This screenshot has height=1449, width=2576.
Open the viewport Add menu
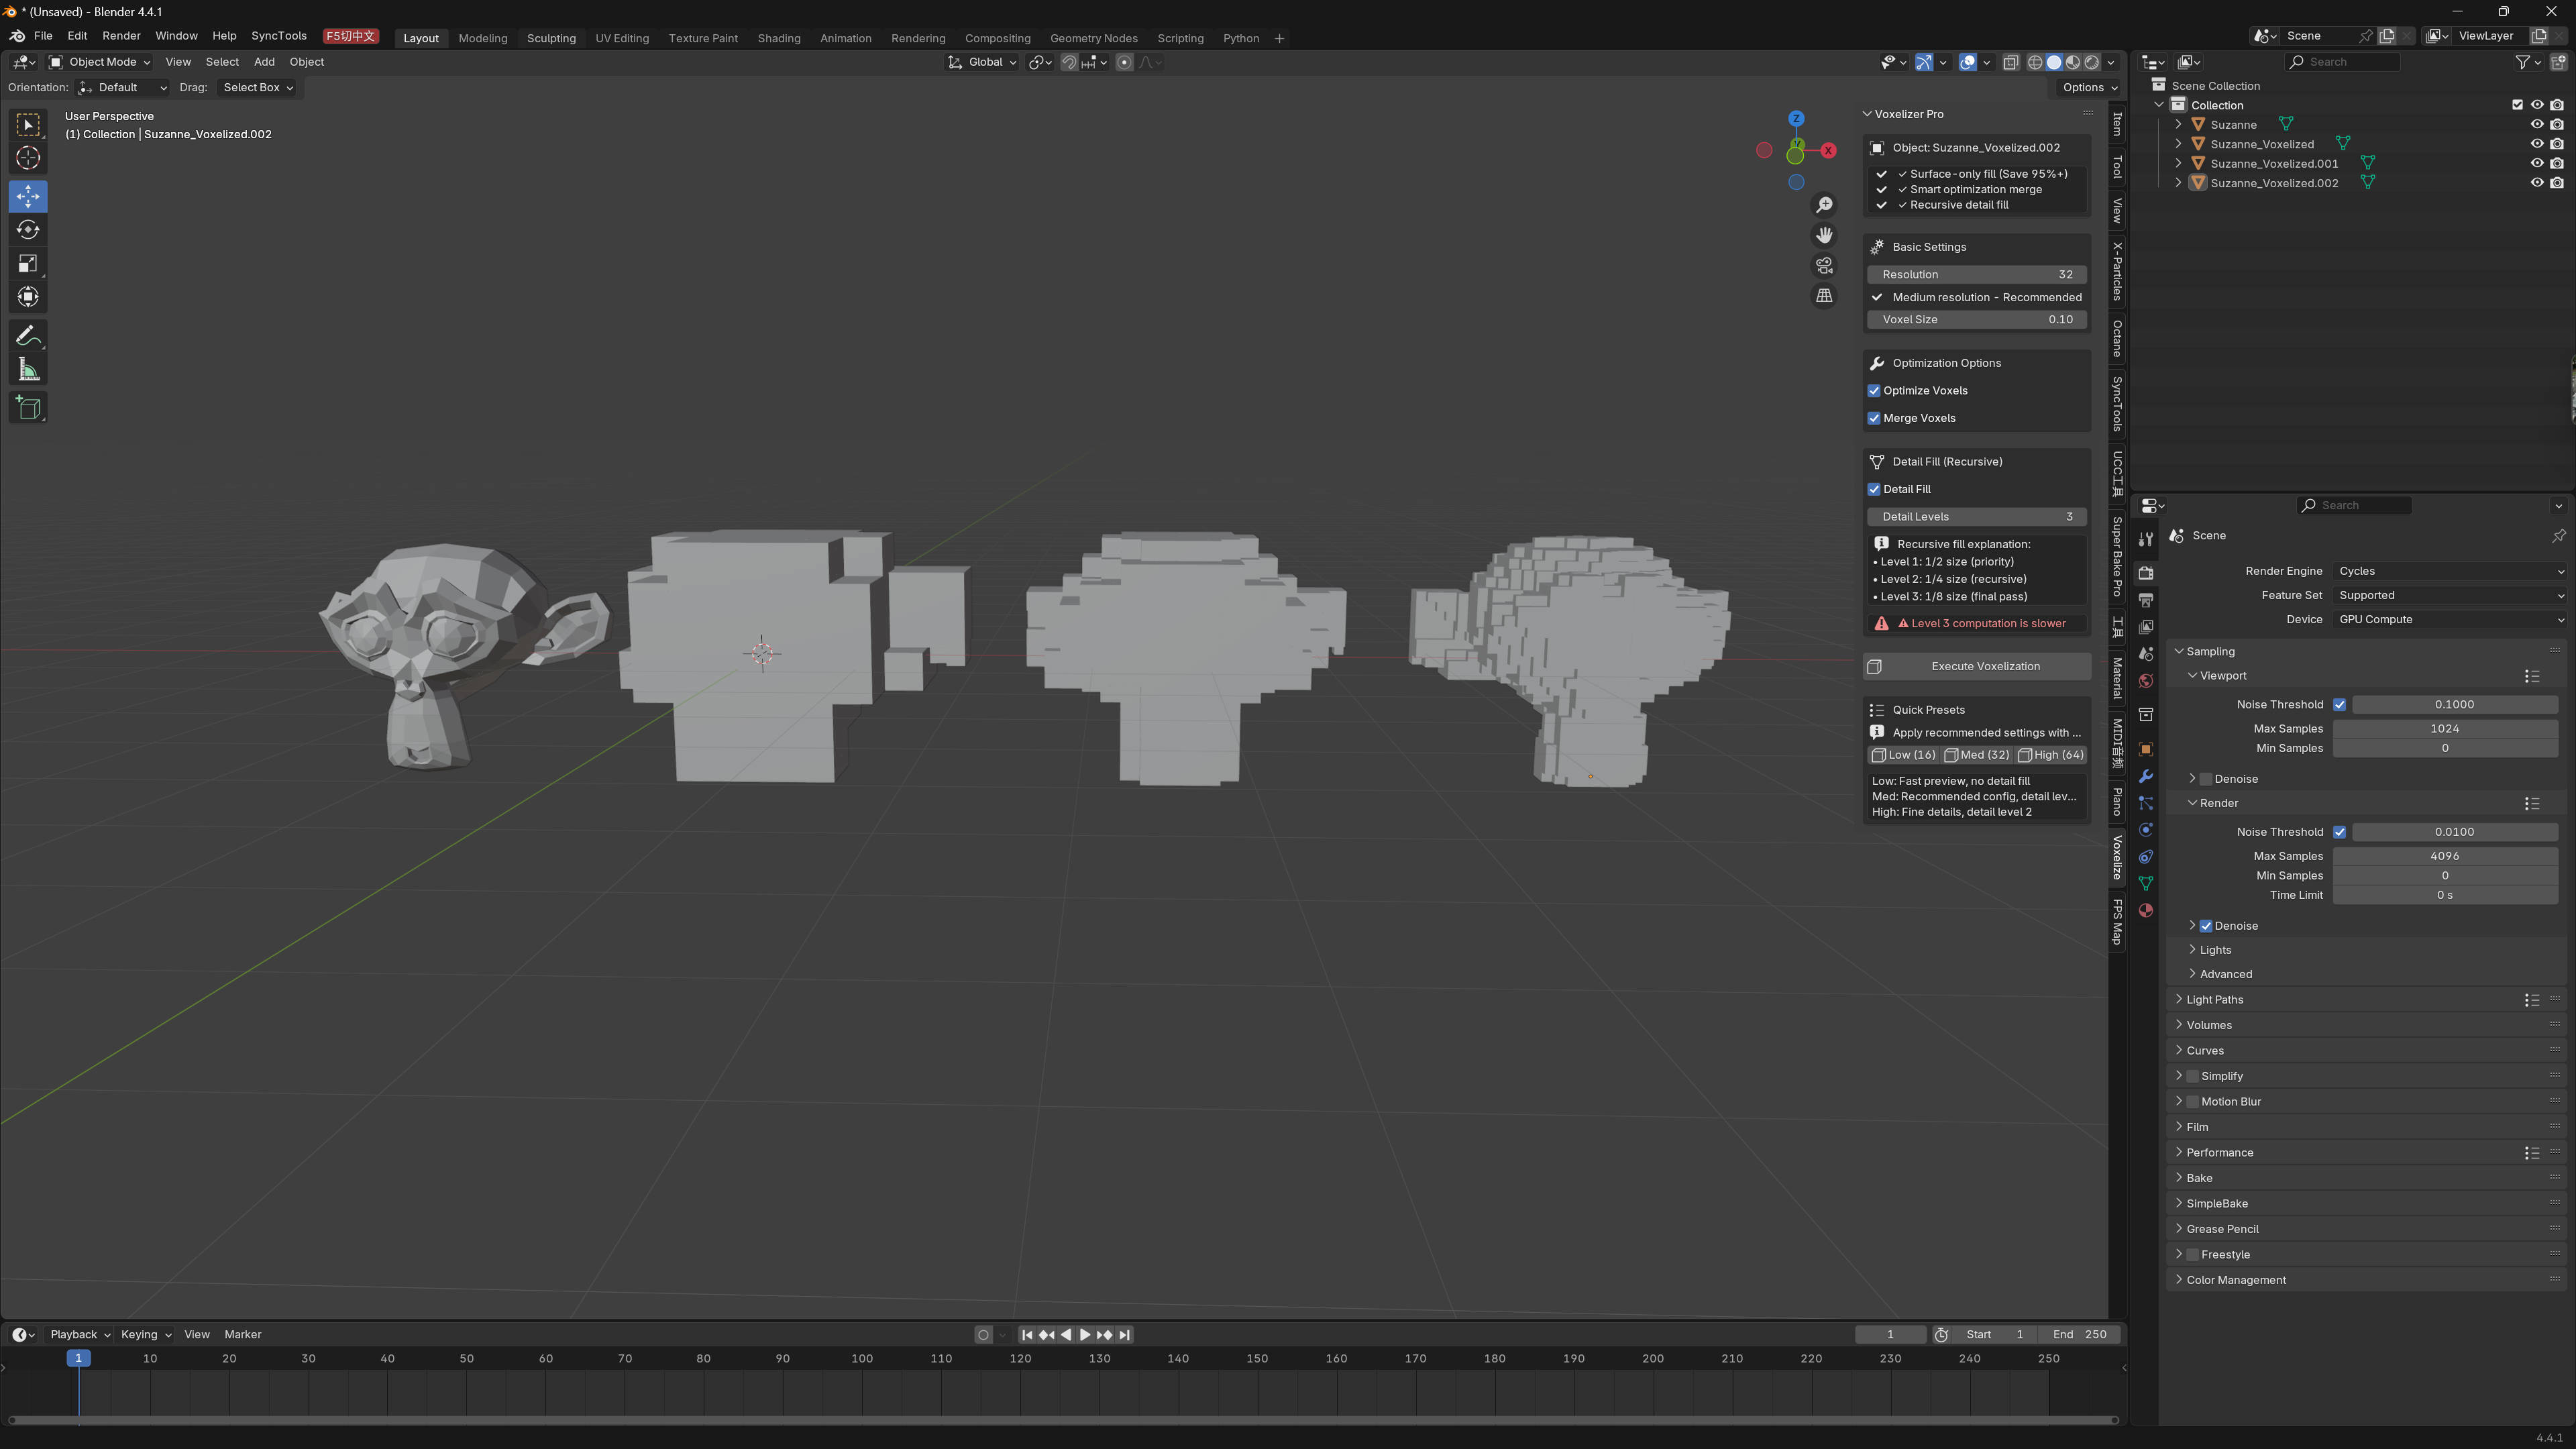coord(264,62)
